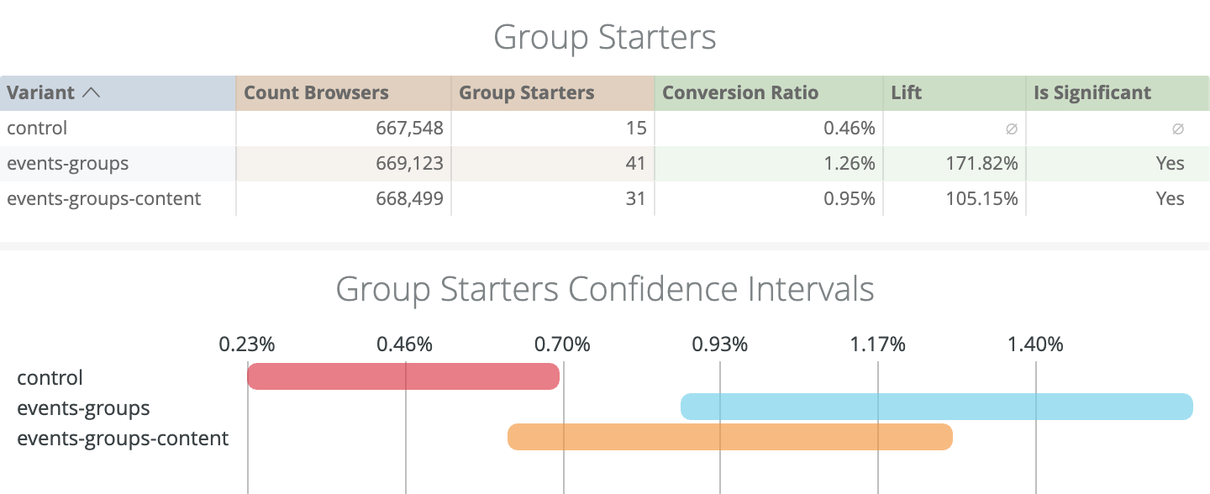
Task: Click the orange events-groups-content interval bar
Action: pyautogui.click(x=729, y=437)
